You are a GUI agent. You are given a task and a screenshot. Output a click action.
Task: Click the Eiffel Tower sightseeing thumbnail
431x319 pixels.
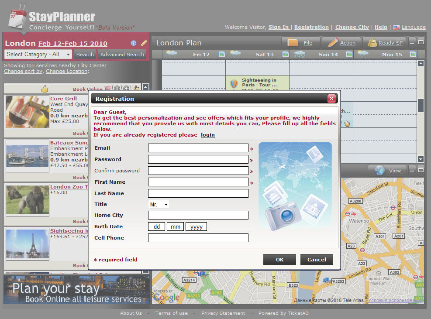(x=28, y=244)
